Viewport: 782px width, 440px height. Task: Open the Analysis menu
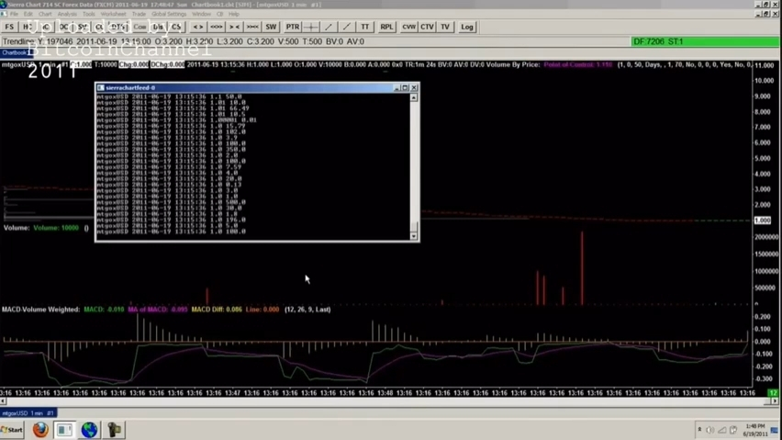tap(67, 14)
